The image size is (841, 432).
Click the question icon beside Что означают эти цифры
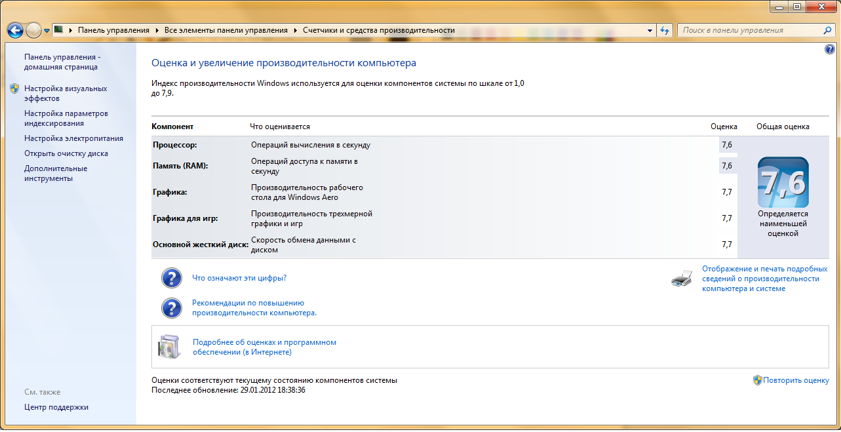pyautogui.click(x=172, y=278)
